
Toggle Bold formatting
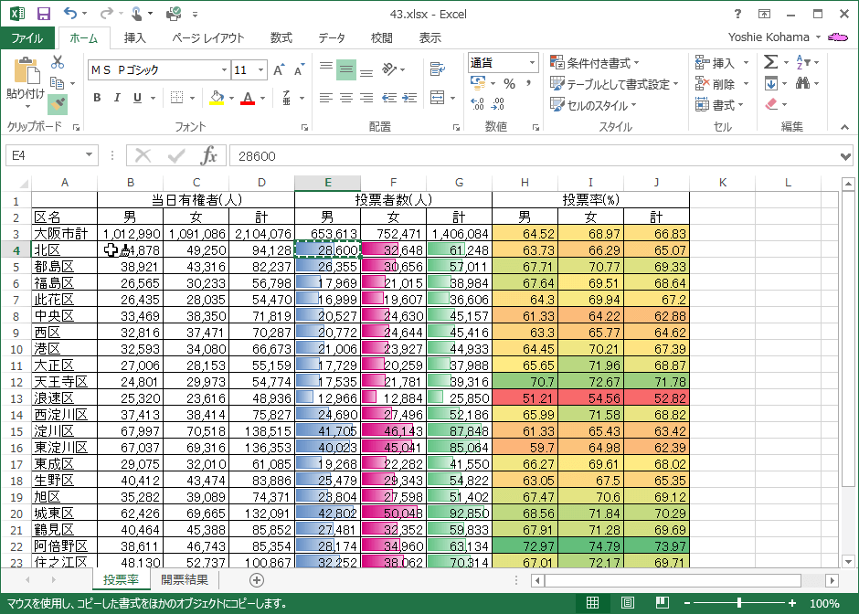[x=97, y=98]
